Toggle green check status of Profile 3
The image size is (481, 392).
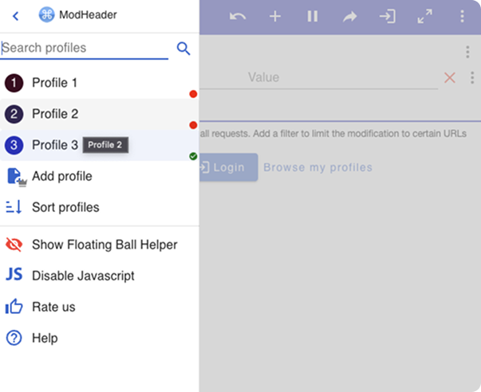coord(193,156)
